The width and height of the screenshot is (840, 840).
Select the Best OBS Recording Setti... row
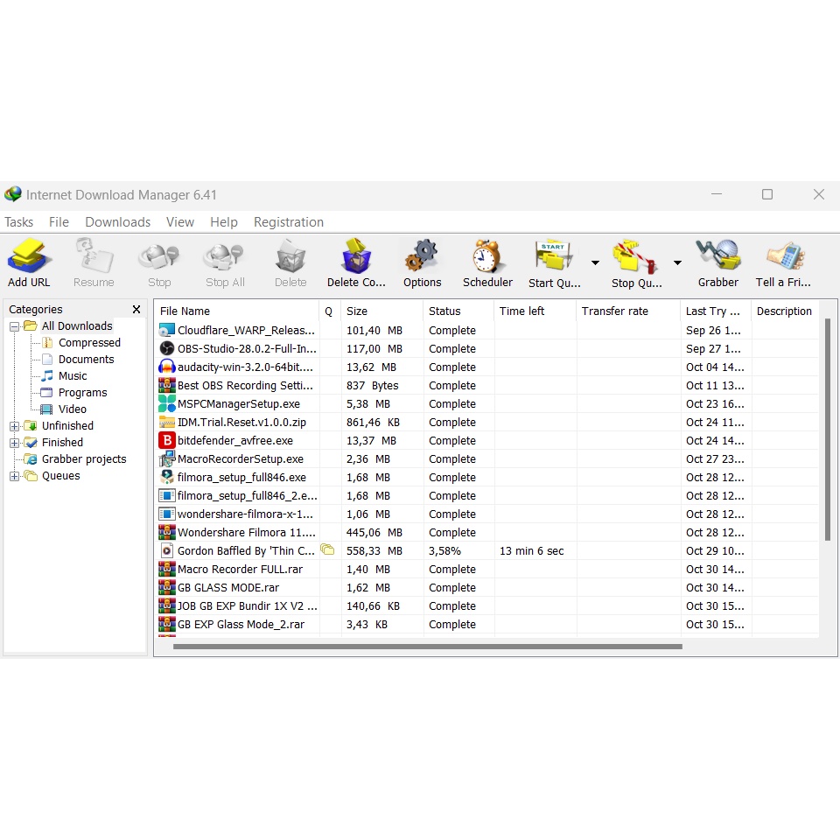(x=487, y=385)
